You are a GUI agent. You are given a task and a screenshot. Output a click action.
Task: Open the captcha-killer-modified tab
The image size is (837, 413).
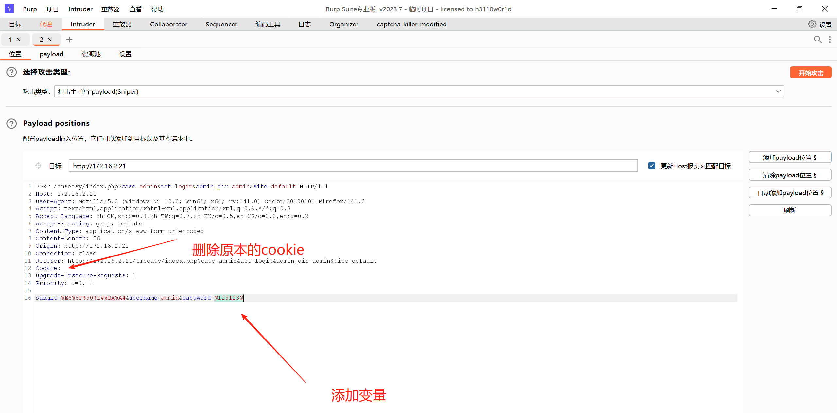pyautogui.click(x=411, y=24)
